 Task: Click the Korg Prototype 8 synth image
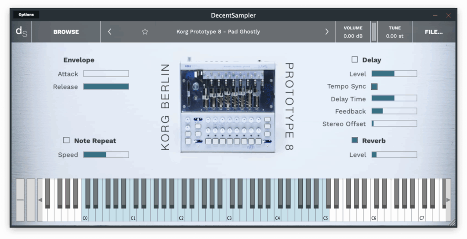[x=228, y=106]
